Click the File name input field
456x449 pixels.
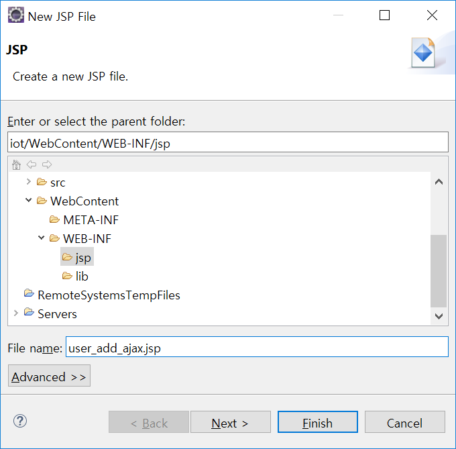click(x=257, y=347)
